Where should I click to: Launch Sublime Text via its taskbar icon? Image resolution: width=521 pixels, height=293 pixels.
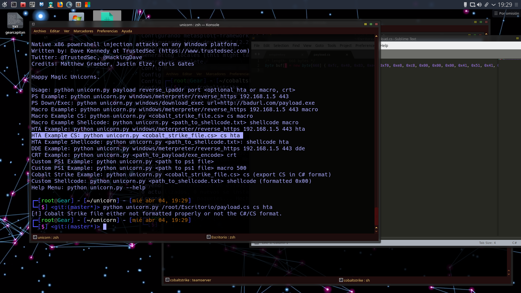tap(78, 4)
